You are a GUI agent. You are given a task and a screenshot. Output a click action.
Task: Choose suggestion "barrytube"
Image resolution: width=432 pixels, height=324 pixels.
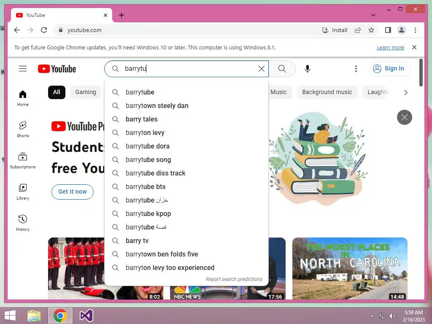[x=186, y=92]
